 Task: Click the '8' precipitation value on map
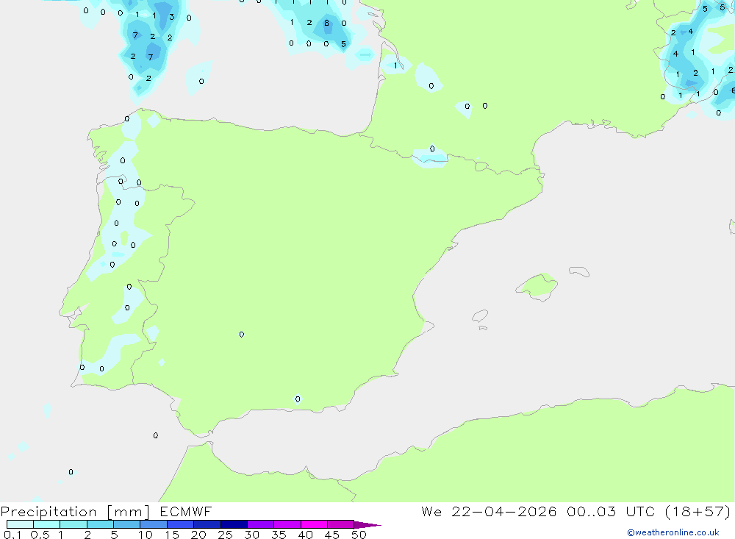pyautogui.click(x=327, y=23)
